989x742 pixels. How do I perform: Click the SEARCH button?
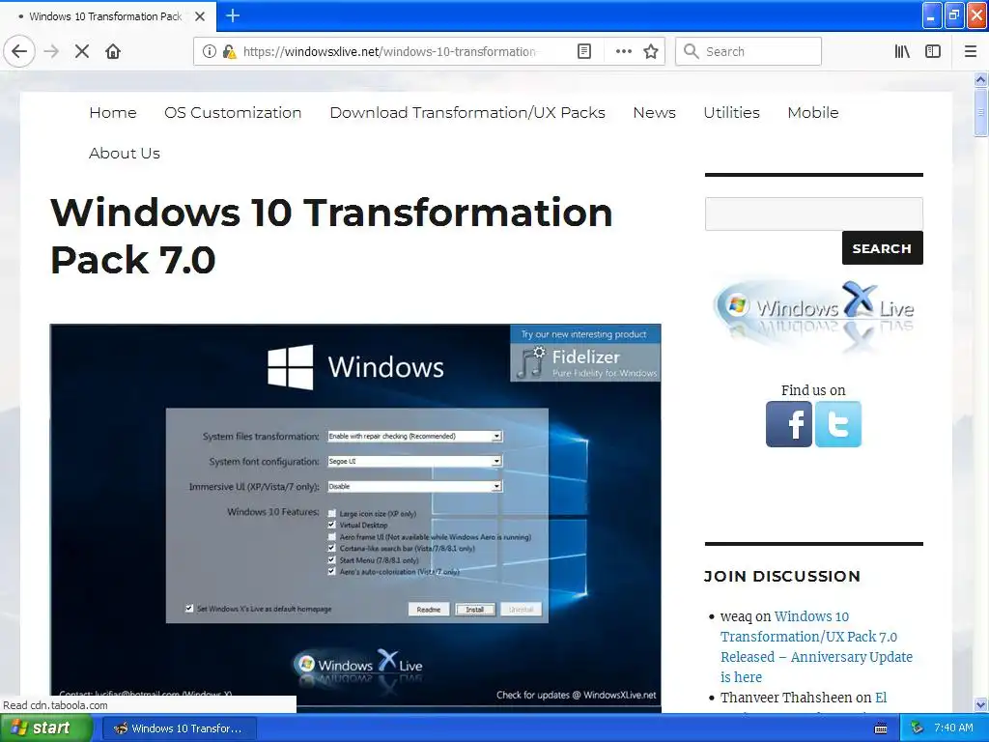(x=882, y=248)
